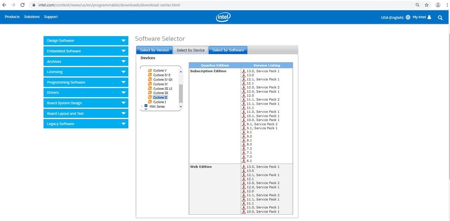Open the Solutions menu
Screen dimensions: 450x221
coord(32,17)
